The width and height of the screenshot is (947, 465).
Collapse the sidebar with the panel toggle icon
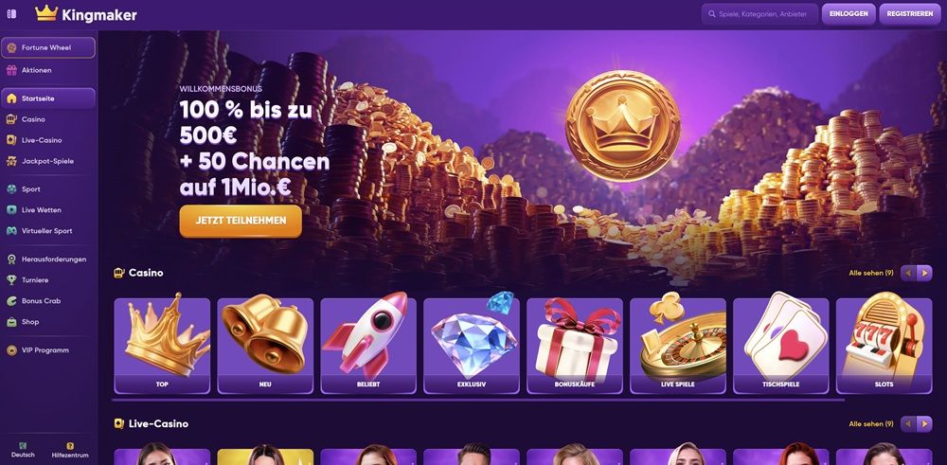click(x=11, y=14)
